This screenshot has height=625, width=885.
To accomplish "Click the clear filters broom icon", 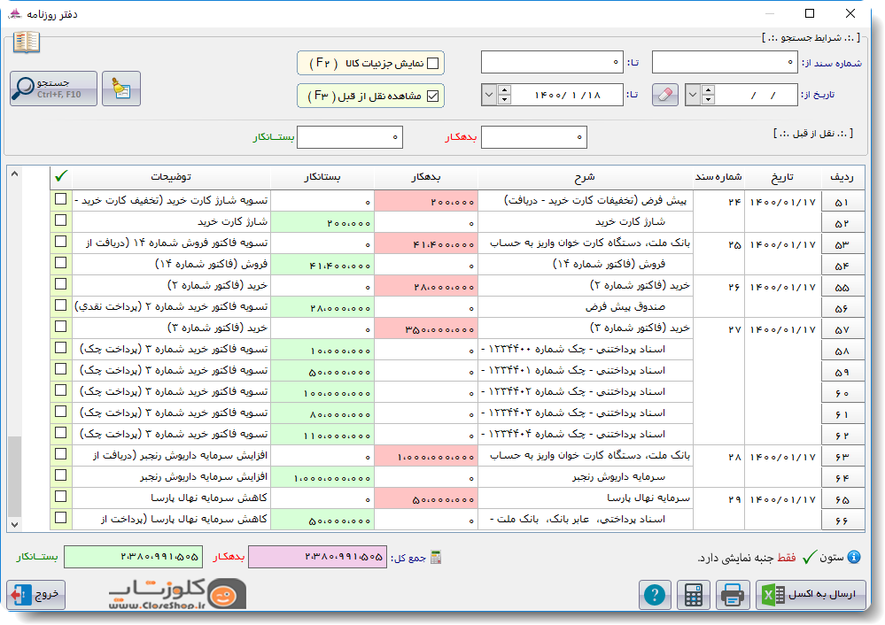I will (121, 89).
